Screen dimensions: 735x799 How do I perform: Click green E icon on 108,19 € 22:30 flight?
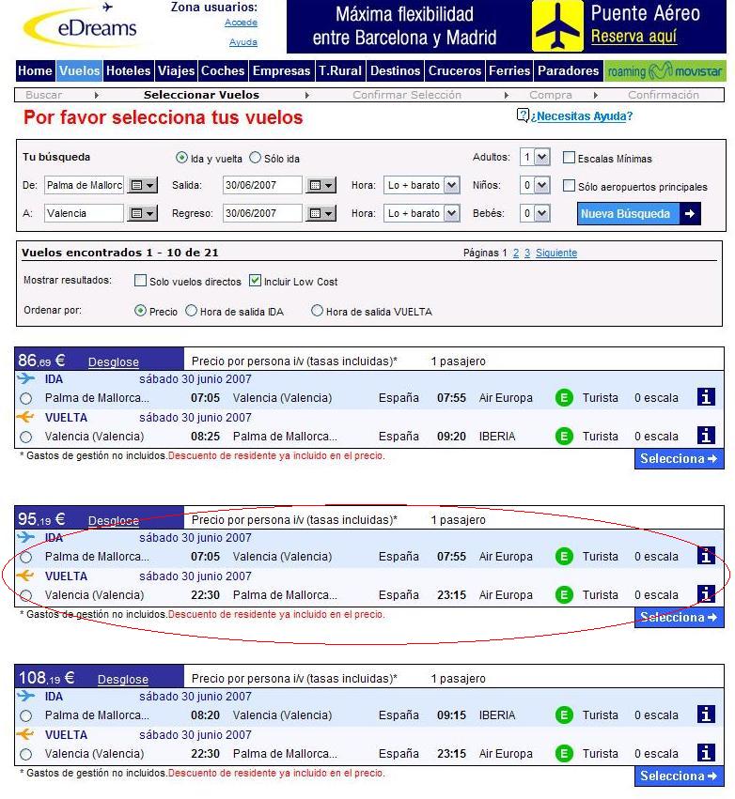click(x=564, y=754)
